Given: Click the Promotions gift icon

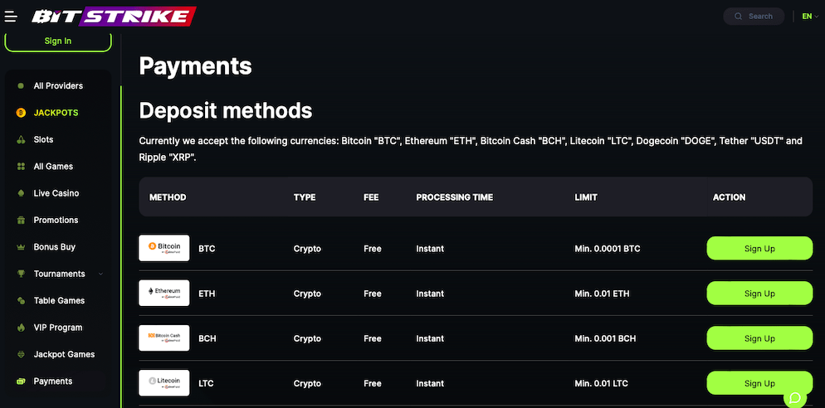Looking at the screenshot, I should [21, 220].
